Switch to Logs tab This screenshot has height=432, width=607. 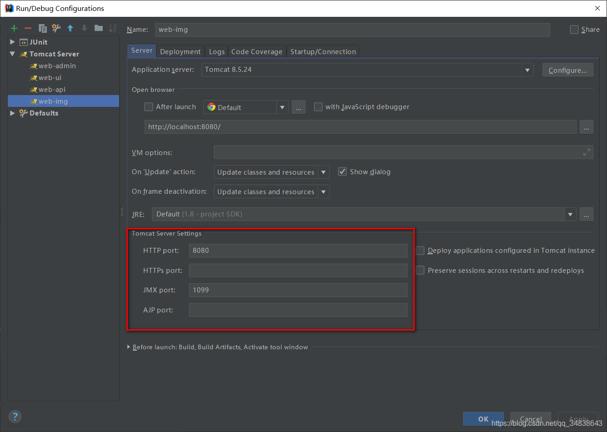pos(217,52)
